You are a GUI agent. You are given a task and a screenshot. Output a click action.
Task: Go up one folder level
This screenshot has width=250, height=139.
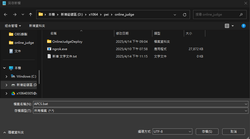[x=30, y=15]
